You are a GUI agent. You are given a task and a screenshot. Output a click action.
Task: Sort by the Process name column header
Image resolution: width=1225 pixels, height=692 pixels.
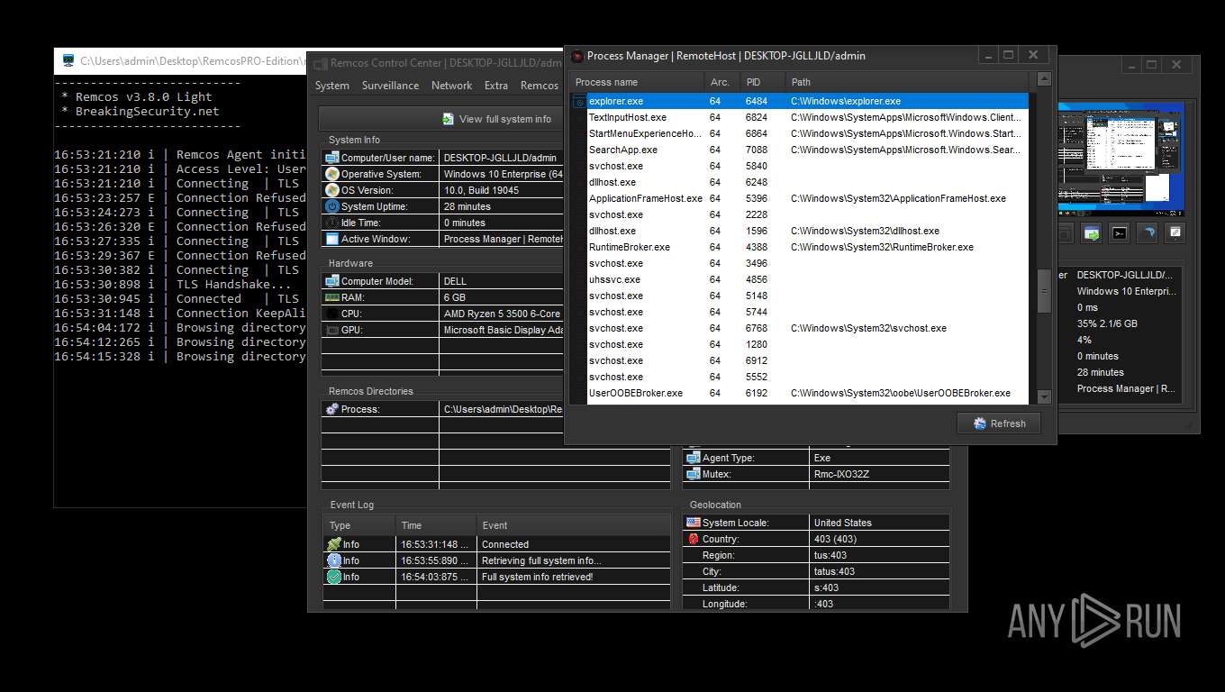point(636,82)
